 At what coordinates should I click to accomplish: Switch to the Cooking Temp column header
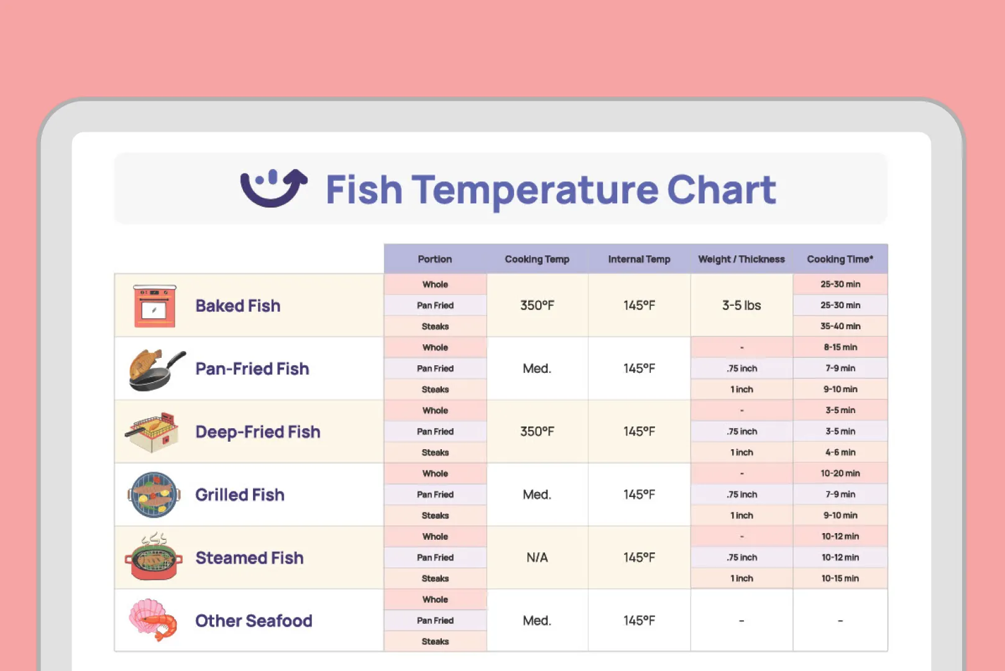pos(537,259)
